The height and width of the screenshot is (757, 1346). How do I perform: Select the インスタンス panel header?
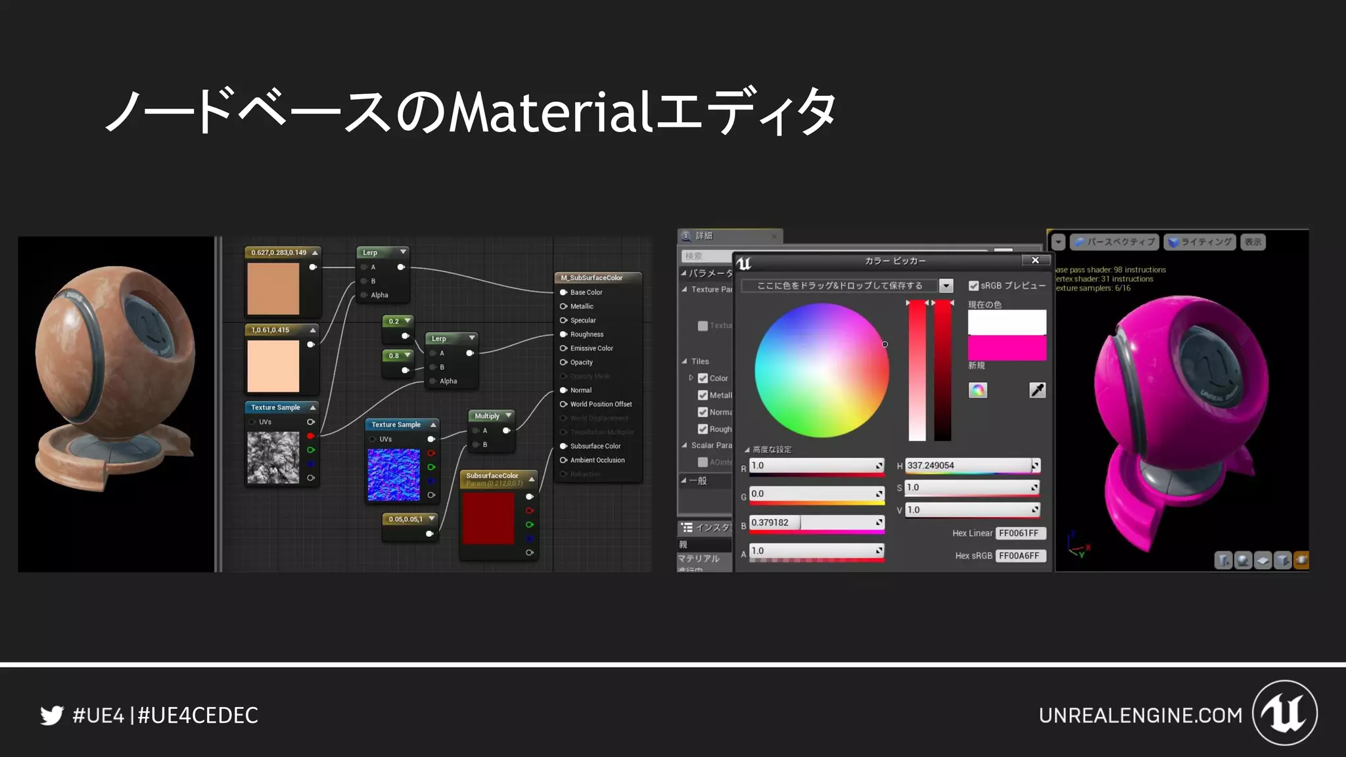[705, 528]
